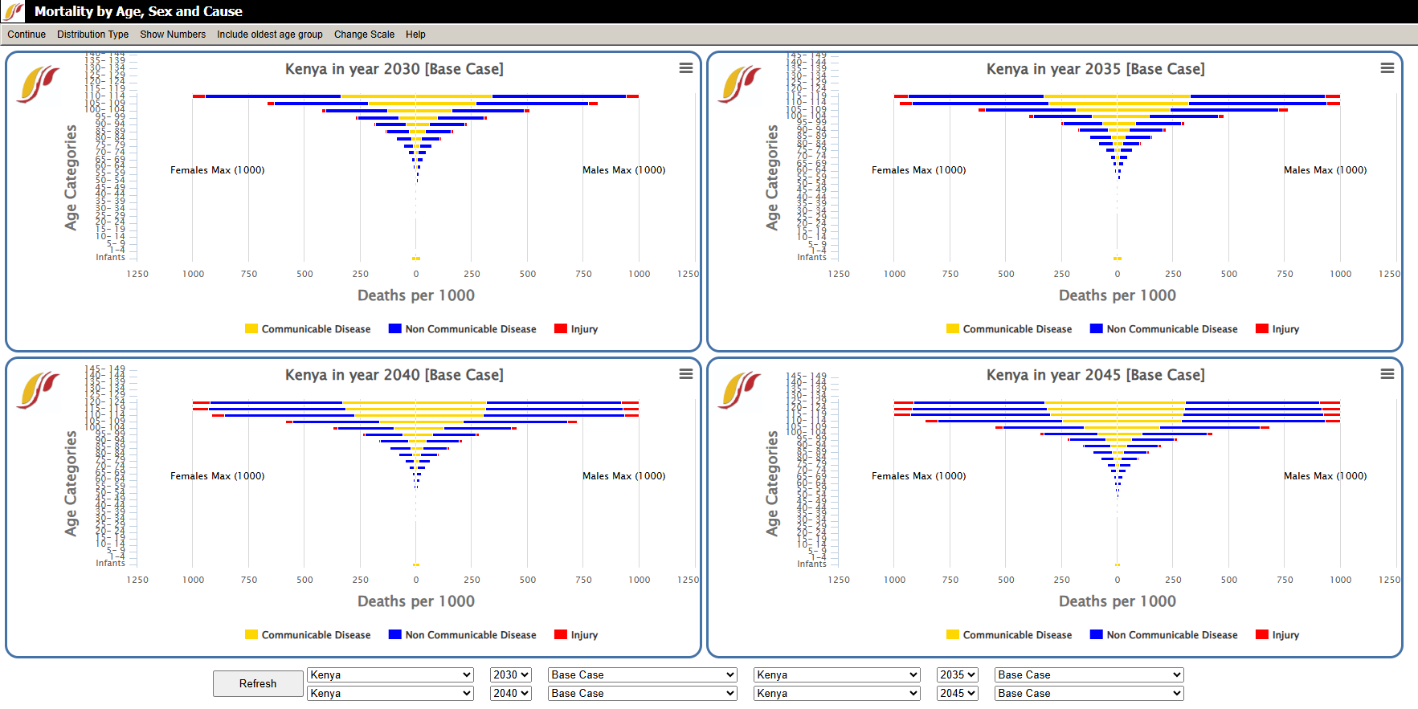Viewport: 1418px width, 709px height.
Task: Open hamburger menu on Kenya 2030 chart
Action: pyautogui.click(x=685, y=68)
